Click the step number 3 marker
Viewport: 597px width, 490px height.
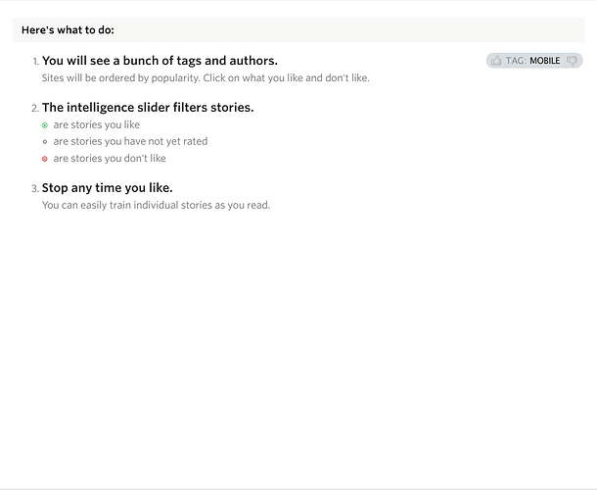point(35,189)
